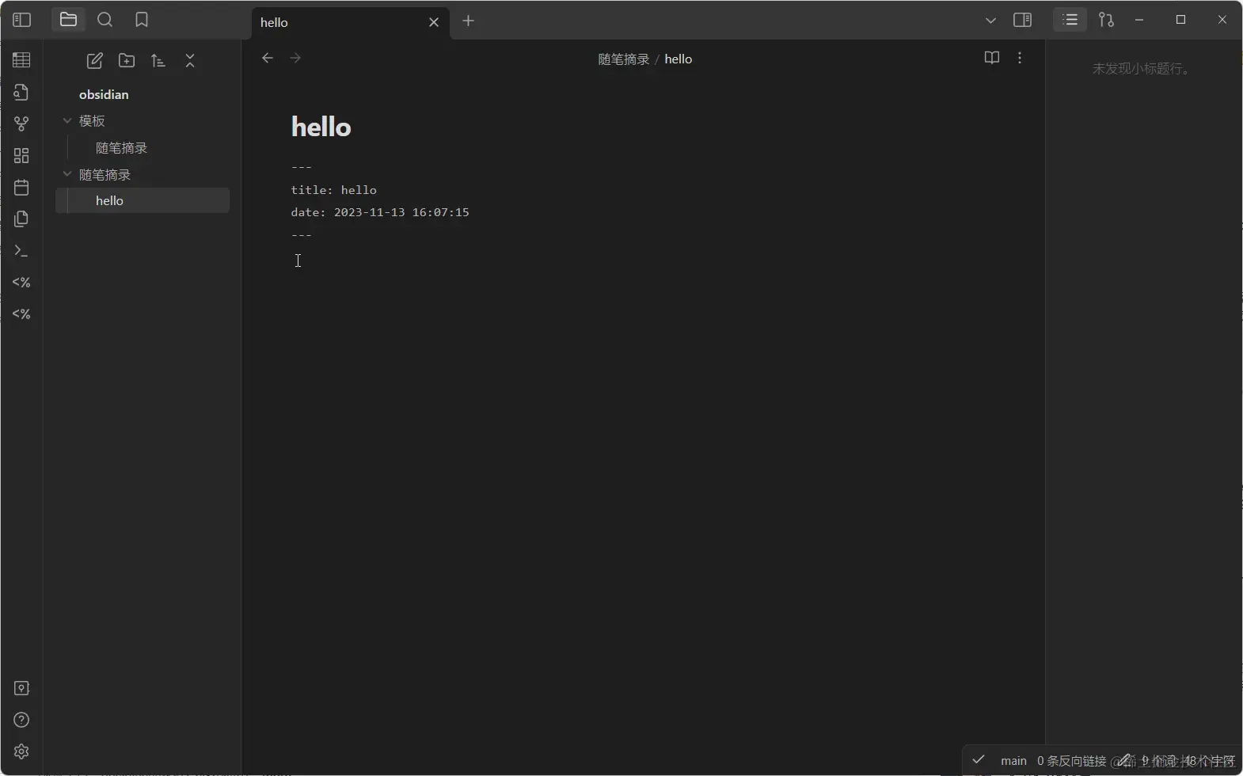Open the more options menu

(1020, 58)
